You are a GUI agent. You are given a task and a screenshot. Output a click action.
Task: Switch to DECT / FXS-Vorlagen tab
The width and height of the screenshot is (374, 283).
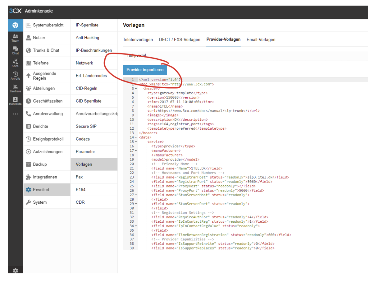click(x=180, y=40)
